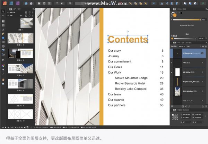Screen dimensions: 208x144
Task: Expand the BG_White layer
Action: tap(172, 72)
